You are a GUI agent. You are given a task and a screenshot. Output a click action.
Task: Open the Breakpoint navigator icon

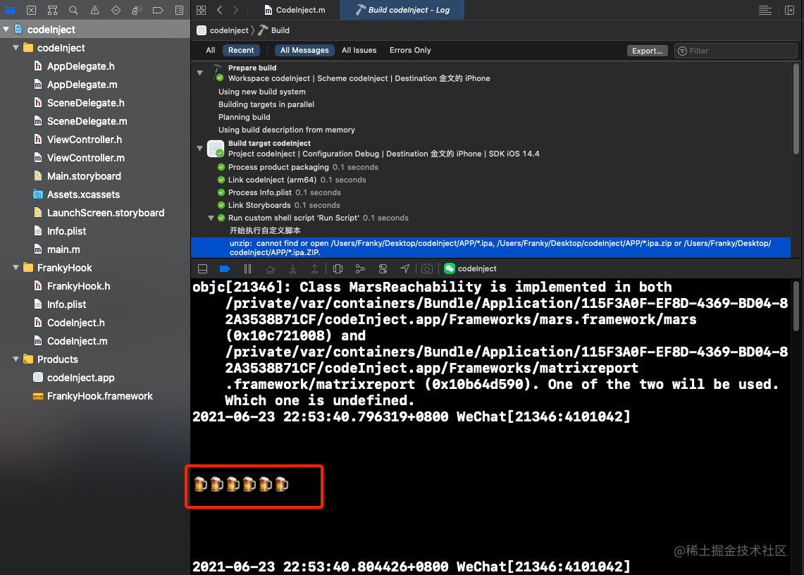[x=158, y=10]
